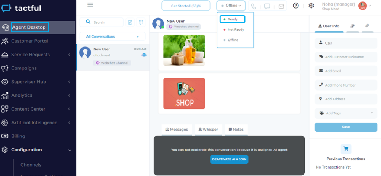Open help question mark icon
The image size is (381, 176).
(296, 6)
